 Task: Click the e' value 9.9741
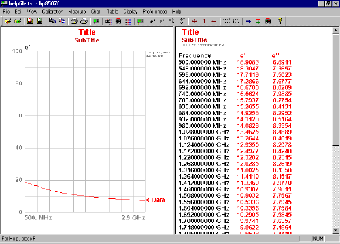coord(249,221)
